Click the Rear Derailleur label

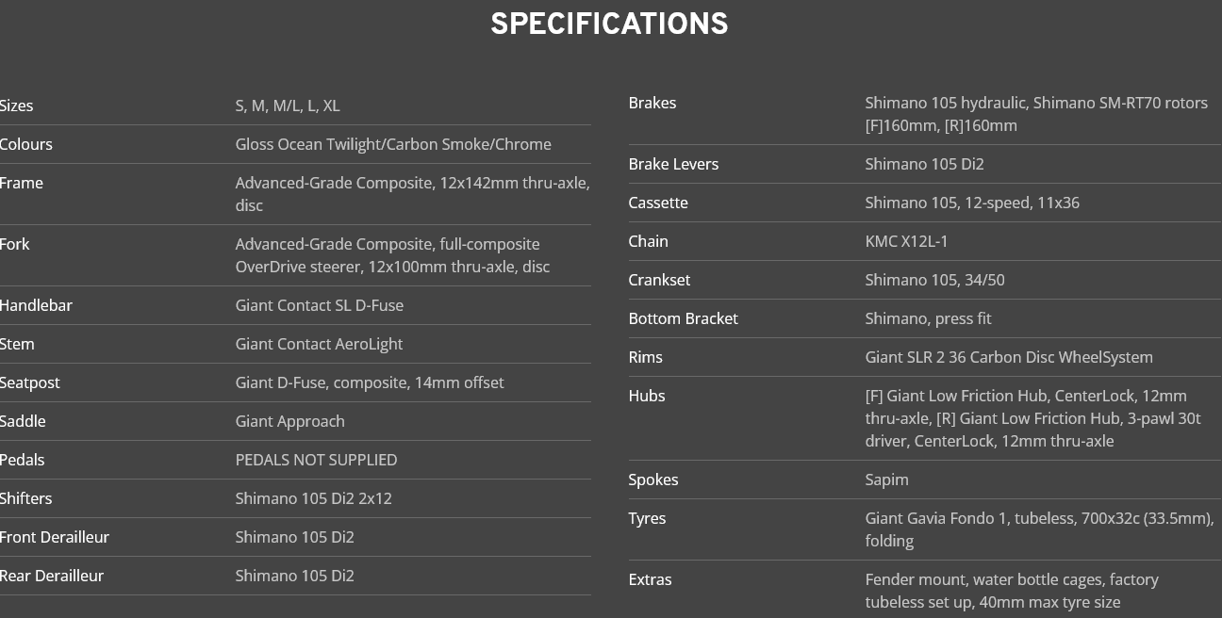coord(52,576)
